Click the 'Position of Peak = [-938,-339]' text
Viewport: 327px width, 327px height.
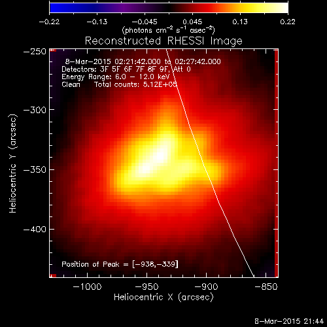pos(120,264)
